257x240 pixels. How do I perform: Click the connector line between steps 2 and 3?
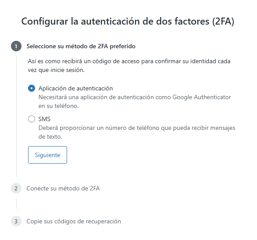pos(16,204)
